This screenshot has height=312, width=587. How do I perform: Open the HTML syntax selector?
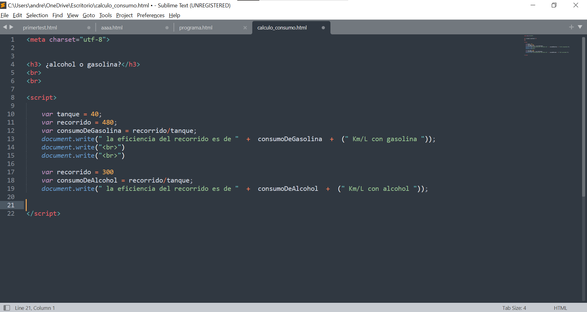560,308
